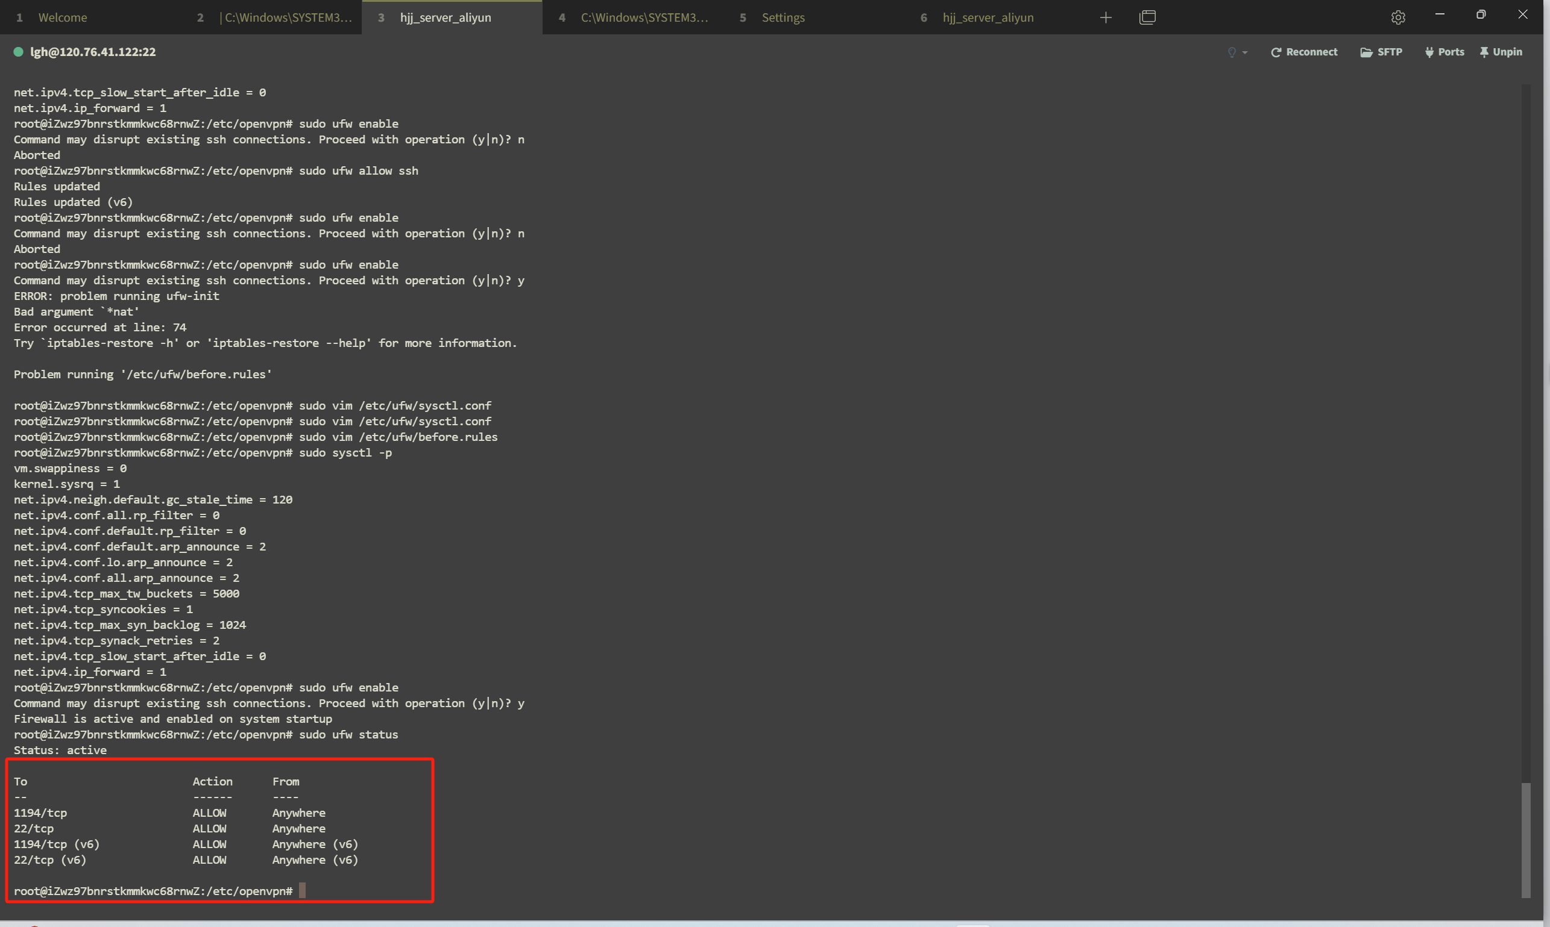The height and width of the screenshot is (927, 1550).
Task: Click "sudo vim /etc/ufw/before.rules" command line
Action: [x=256, y=437]
